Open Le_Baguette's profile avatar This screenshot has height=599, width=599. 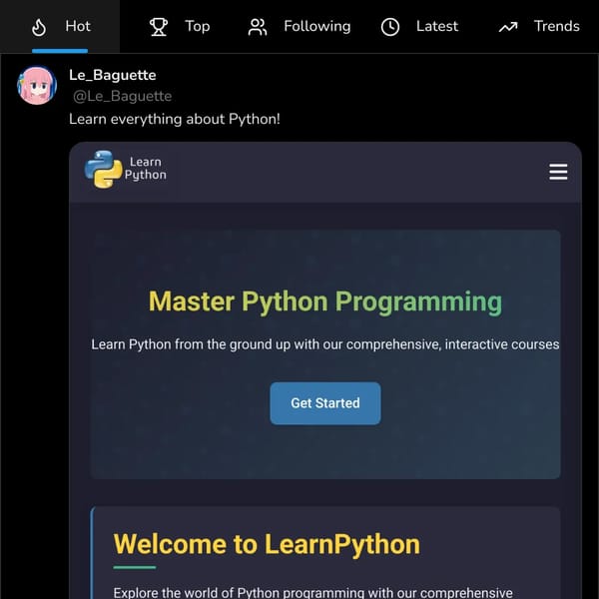point(37,85)
